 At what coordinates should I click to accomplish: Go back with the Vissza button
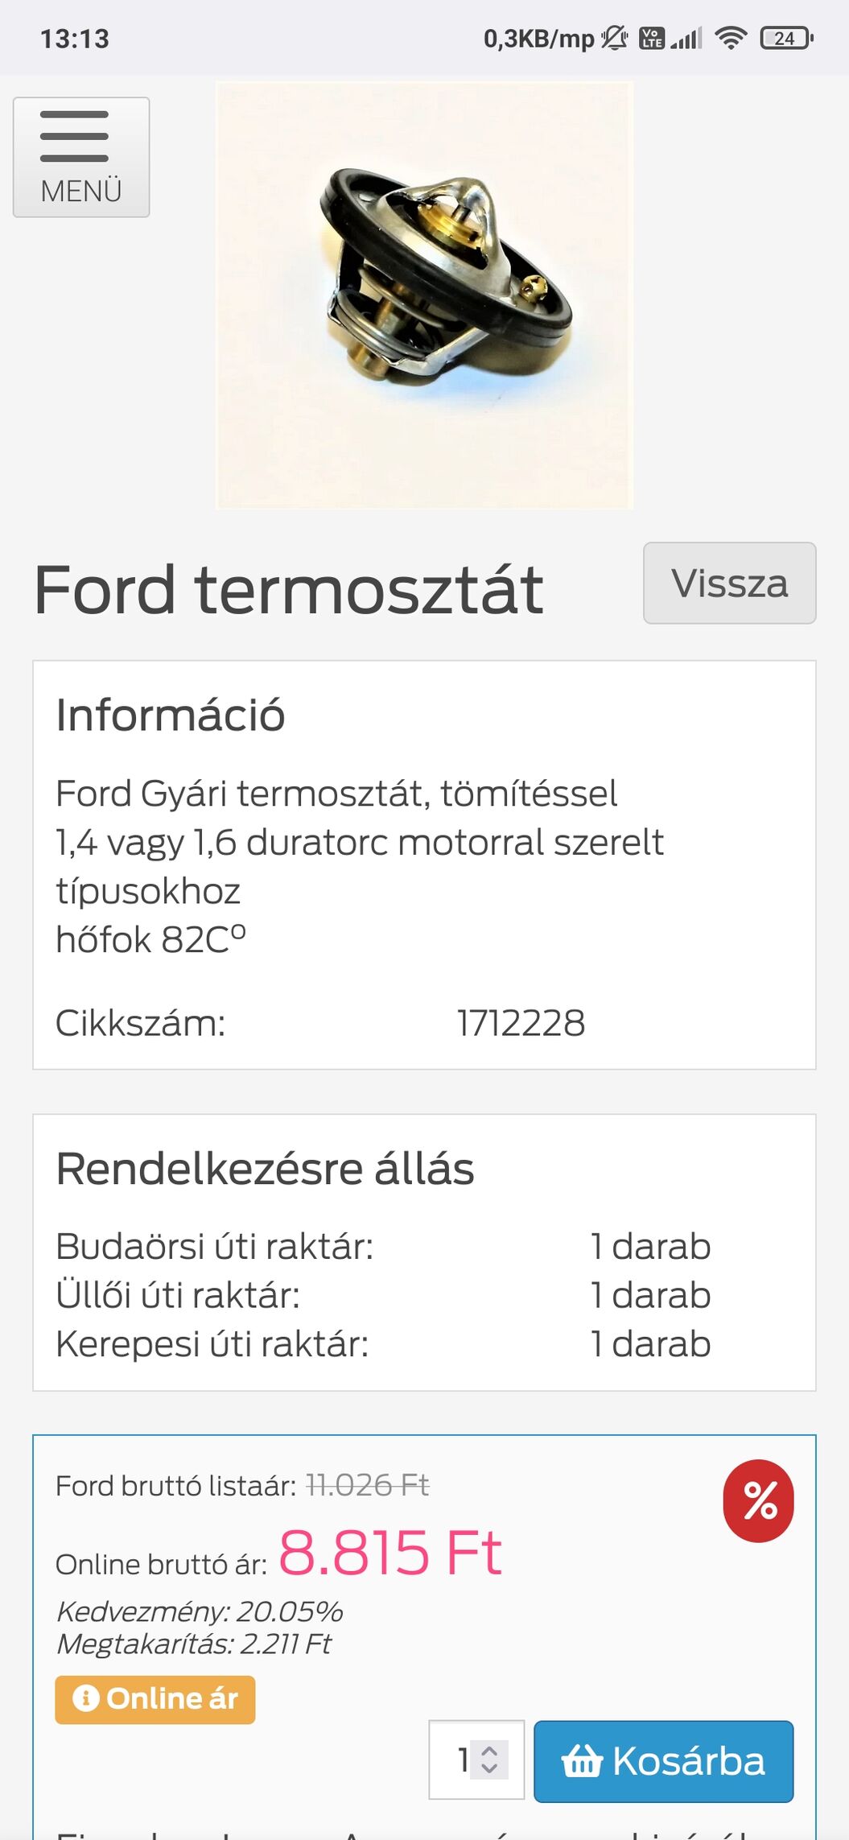coord(729,583)
